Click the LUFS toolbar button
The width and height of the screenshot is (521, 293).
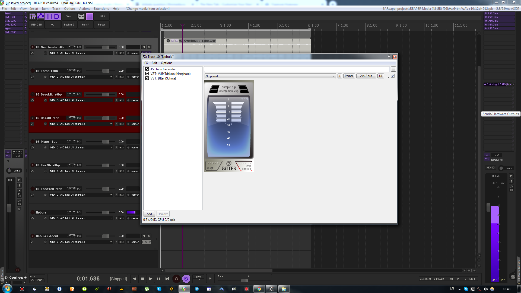pyautogui.click(x=102, y=17)
